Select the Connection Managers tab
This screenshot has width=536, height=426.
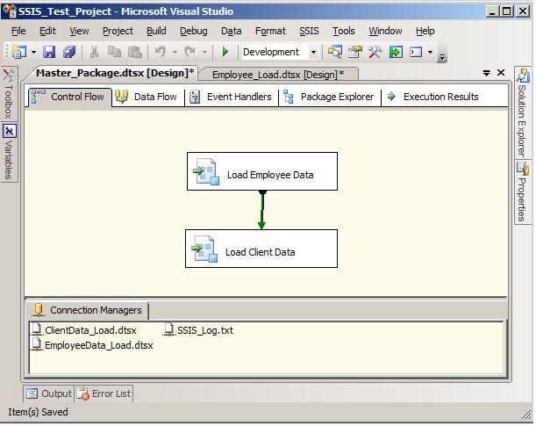pos(88,311)
